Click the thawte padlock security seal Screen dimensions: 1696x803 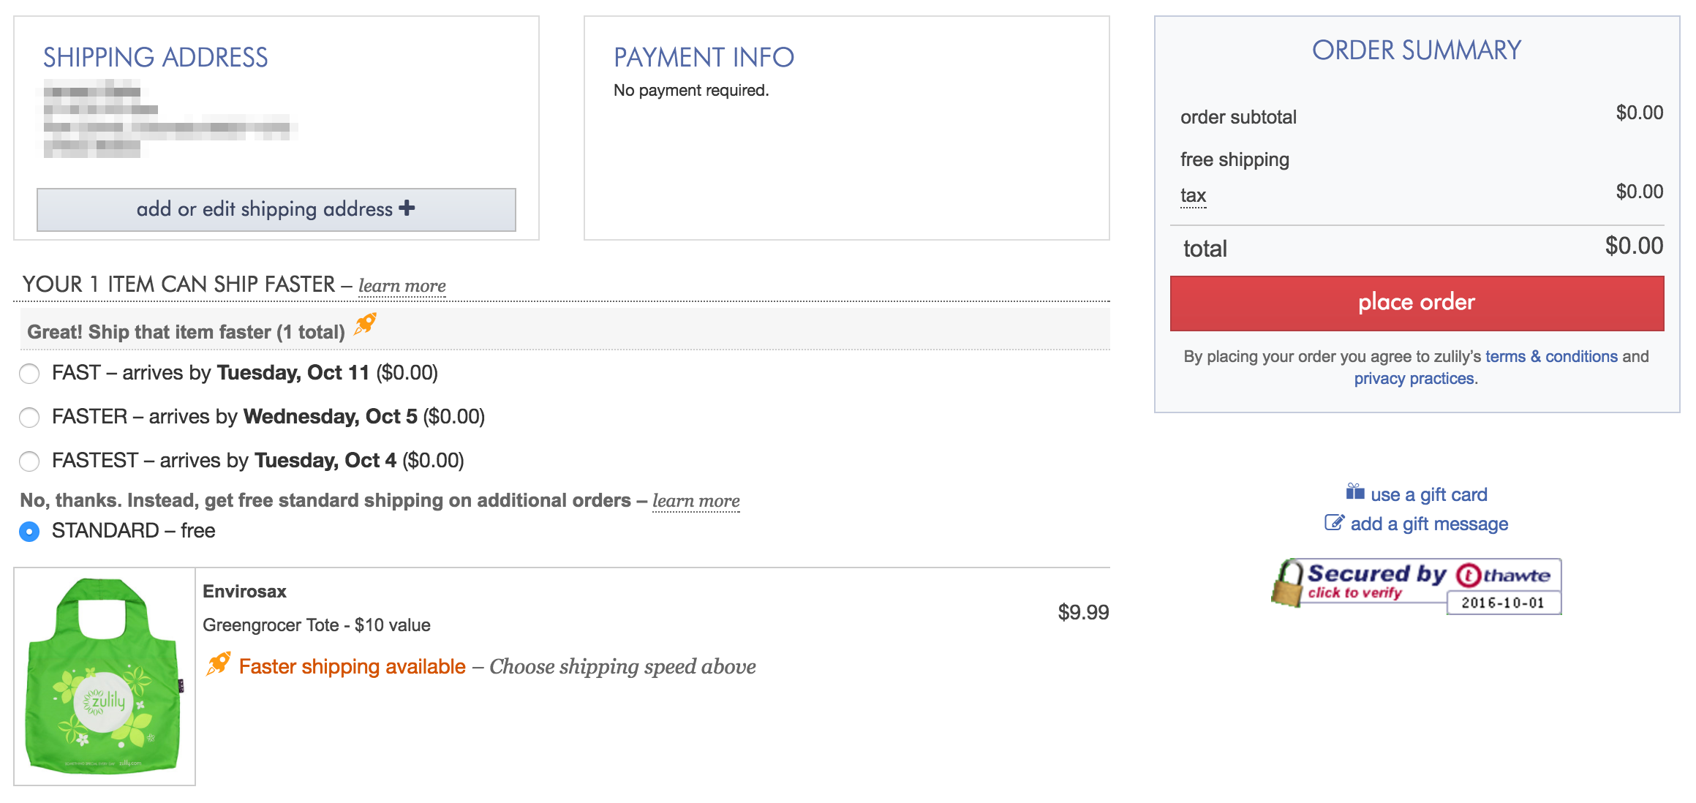pyautogui.click(x=1417, y=586)
